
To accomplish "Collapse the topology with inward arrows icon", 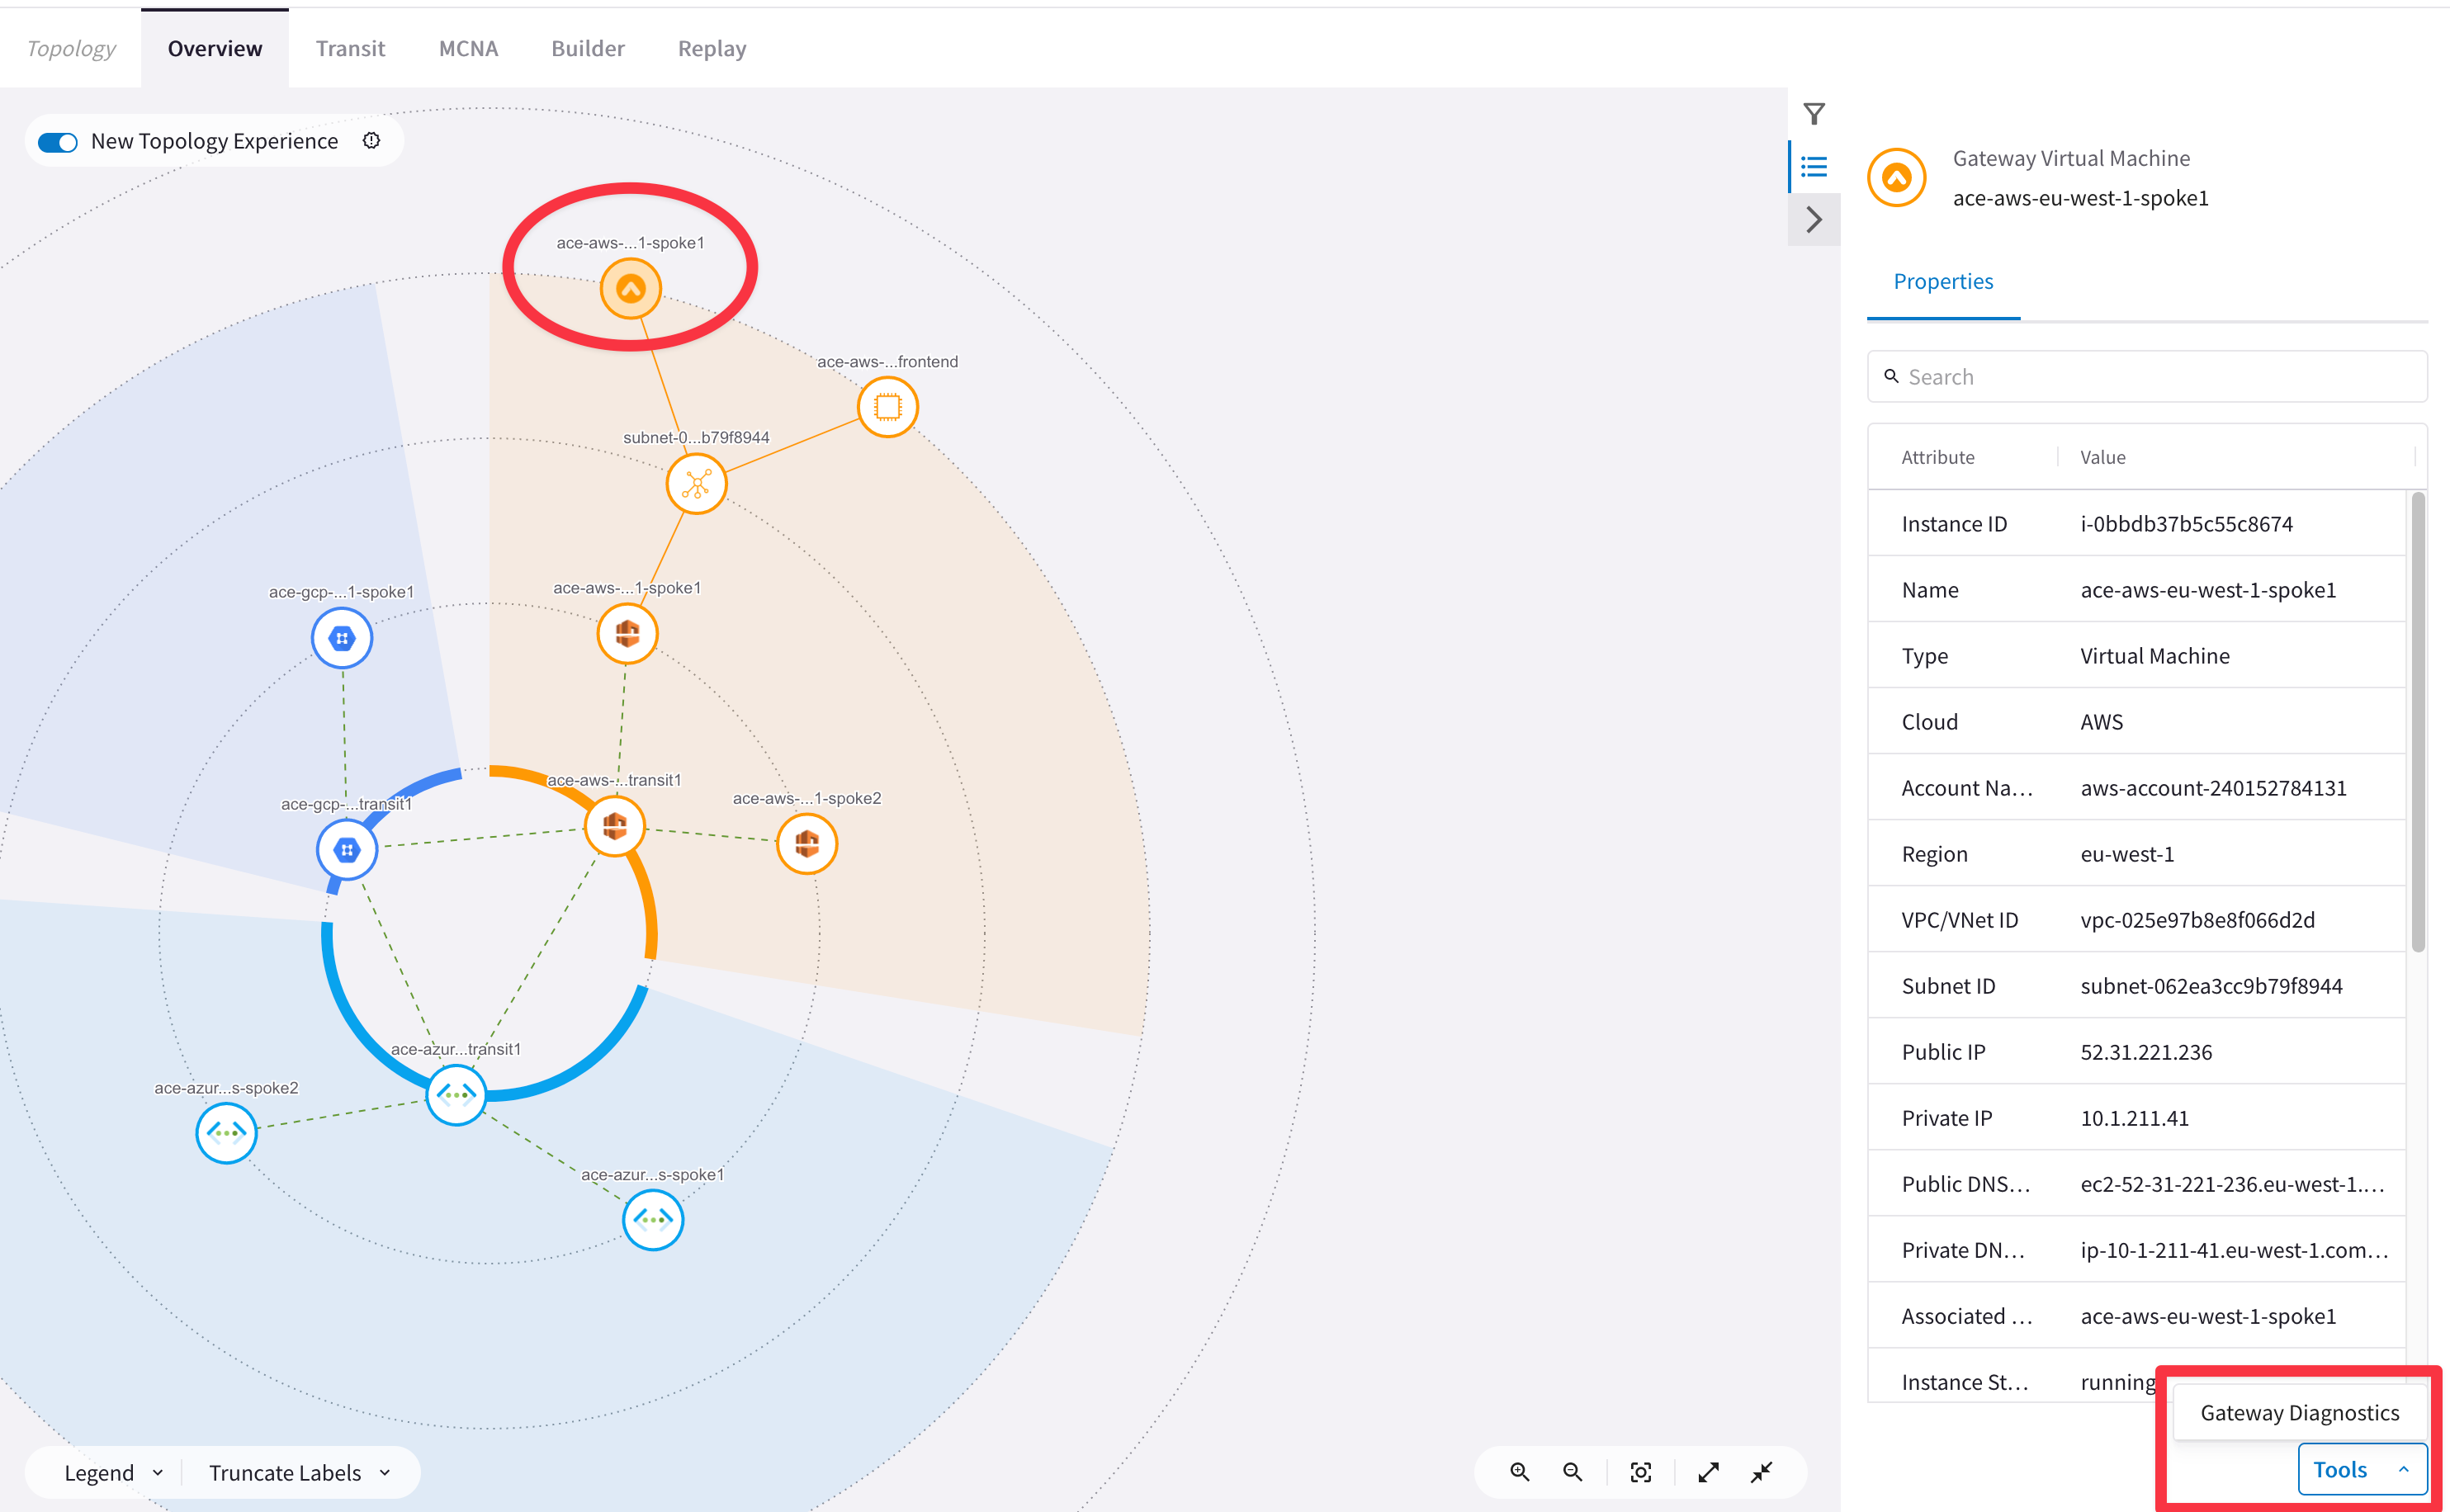I will [1762, 1472].
